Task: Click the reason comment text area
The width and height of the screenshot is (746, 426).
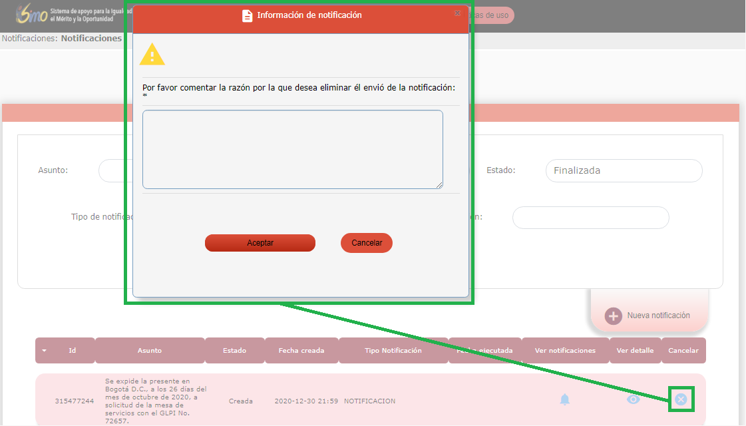Action: point(292,149)
